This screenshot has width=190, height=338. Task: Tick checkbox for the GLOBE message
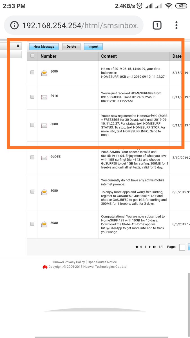click(x=32, y=157)
